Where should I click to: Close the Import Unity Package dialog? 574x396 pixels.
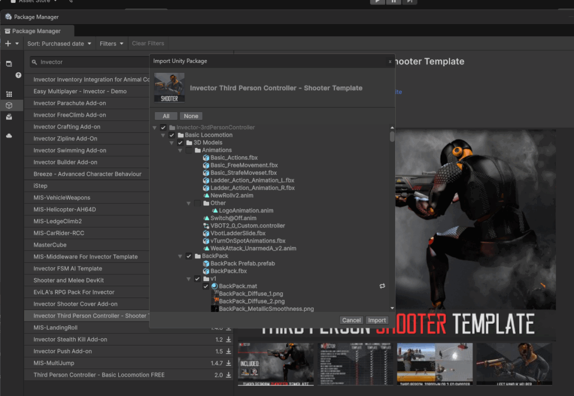click(390, 62)
